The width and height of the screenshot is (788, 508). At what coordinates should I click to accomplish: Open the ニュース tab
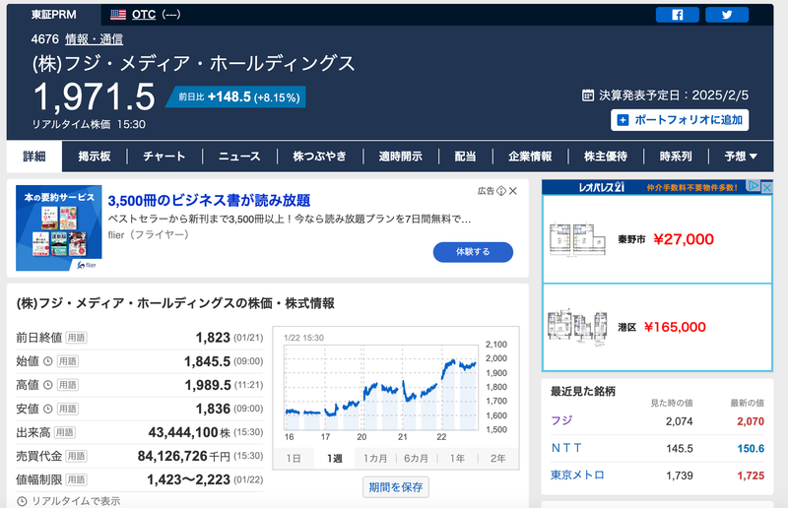point(239,157)
